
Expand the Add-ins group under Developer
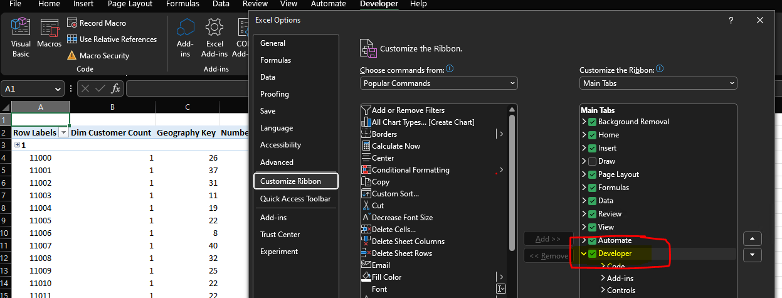tap(603, 278)
